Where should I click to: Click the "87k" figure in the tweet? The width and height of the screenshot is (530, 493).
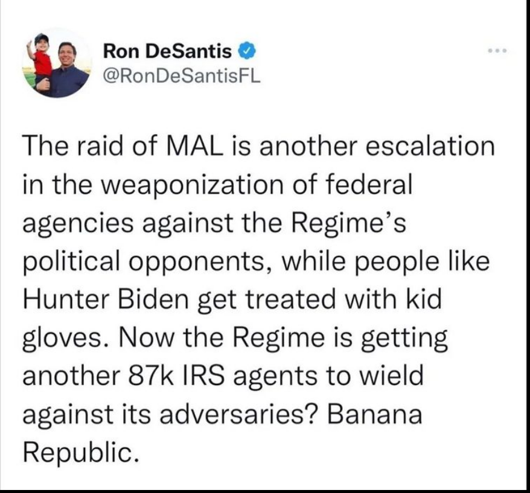tap(144, 377)
